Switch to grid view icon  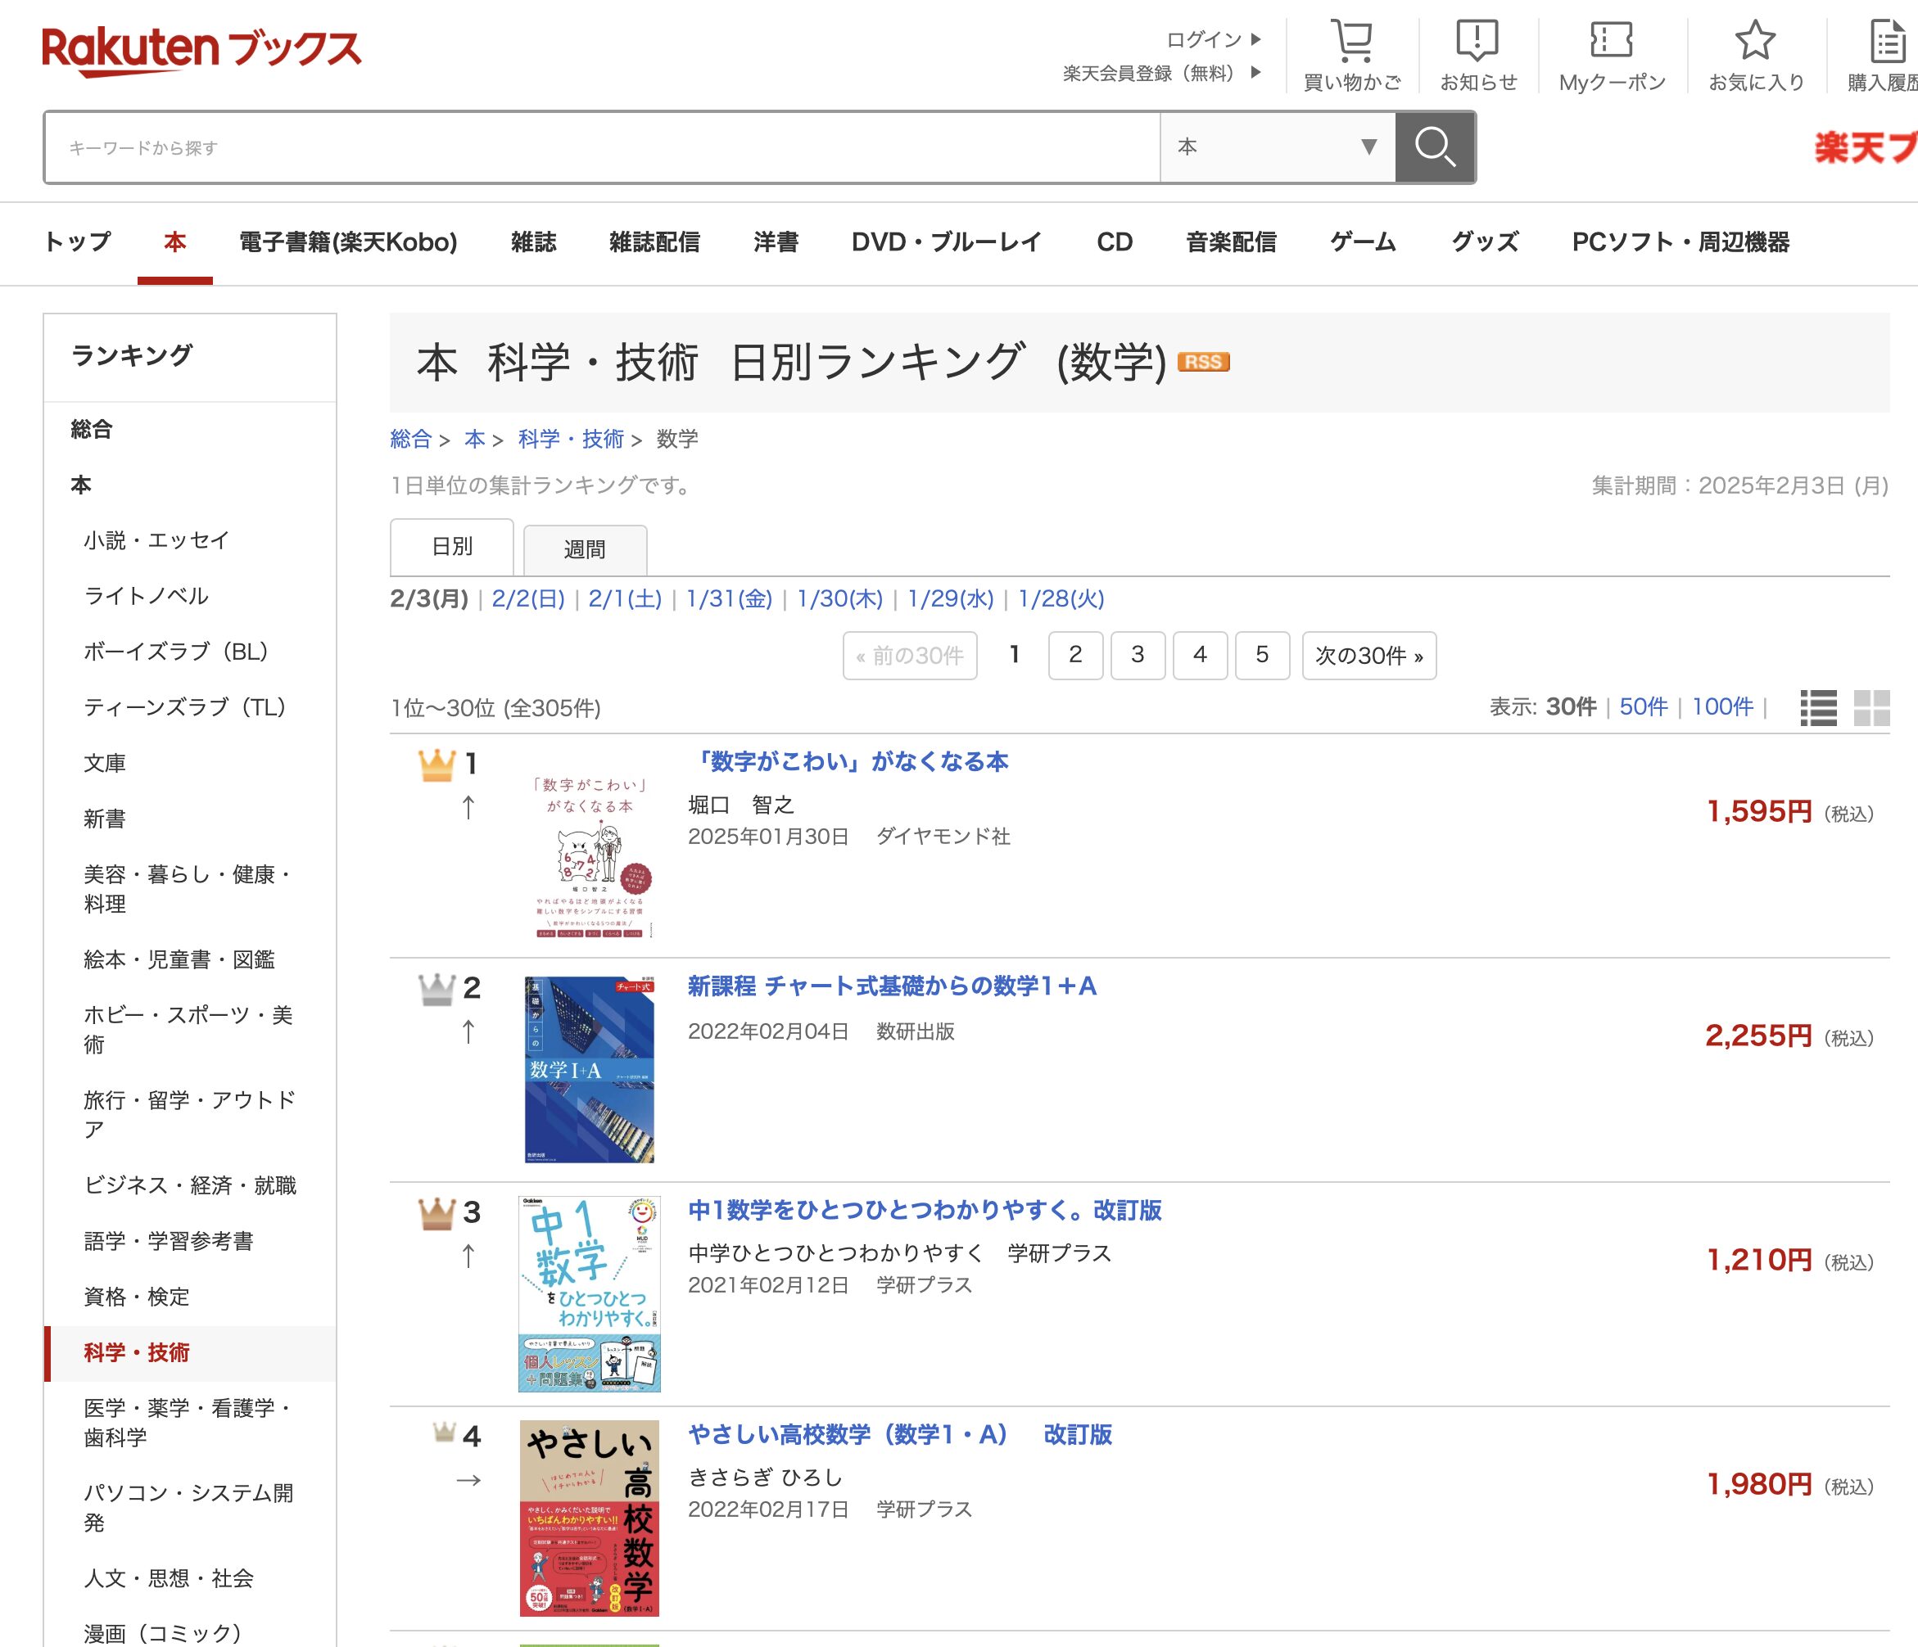tap(1871, 708)
